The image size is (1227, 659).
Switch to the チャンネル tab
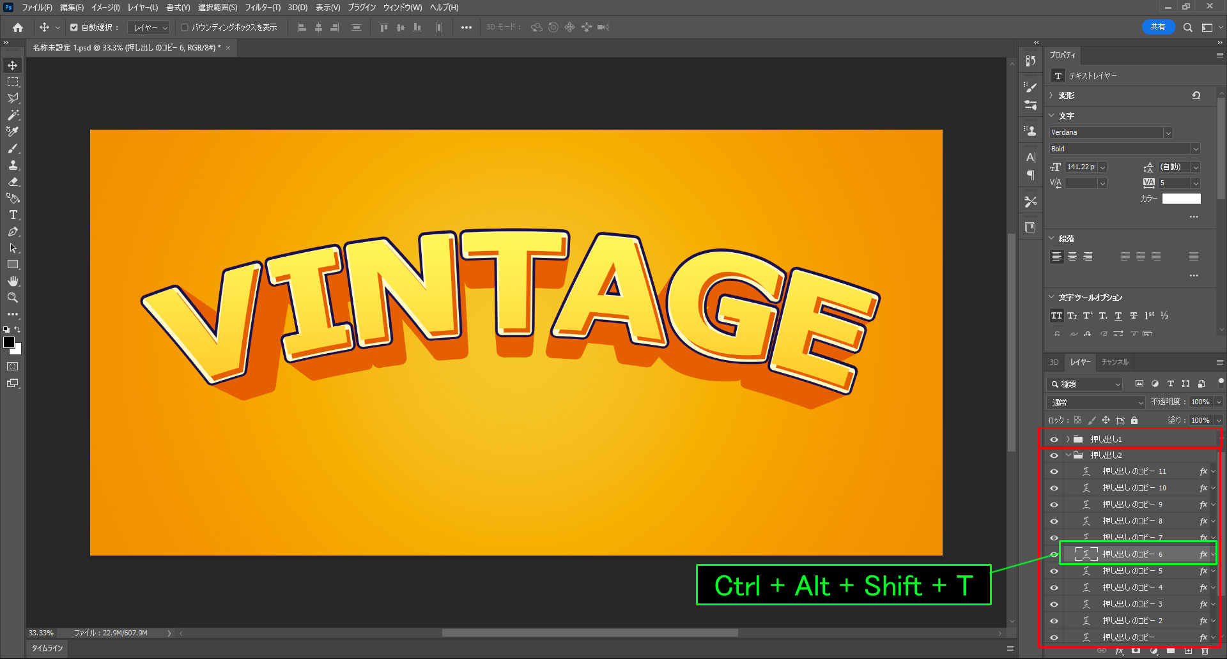click(x=1115, y=362)
